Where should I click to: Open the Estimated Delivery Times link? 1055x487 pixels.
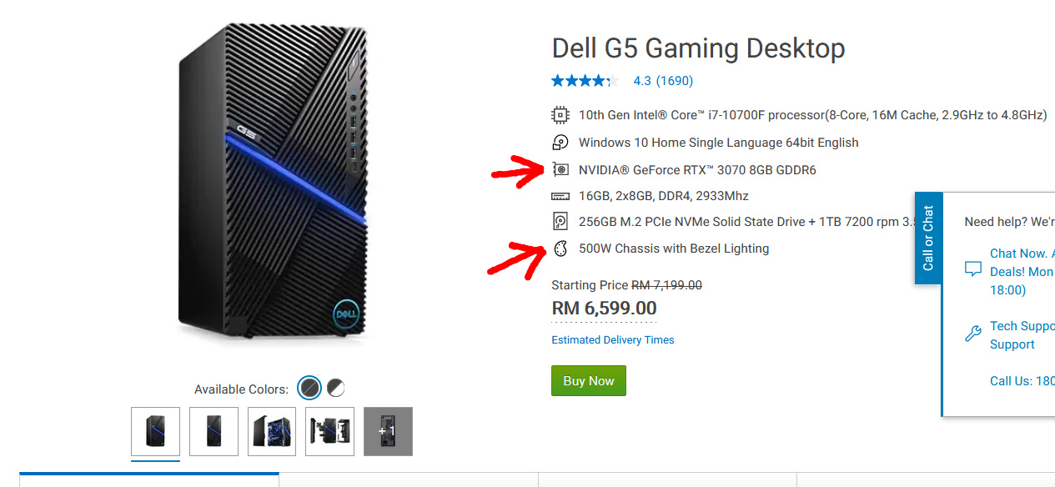[x=612, y=340]
